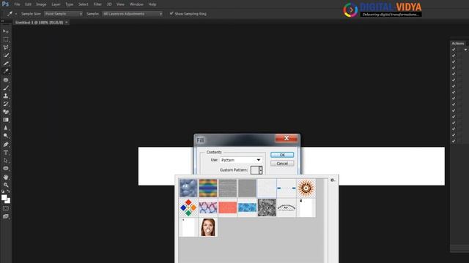Screen dimensions: 469x263
Task: Open the Filter menu
Action: [97, 4]
